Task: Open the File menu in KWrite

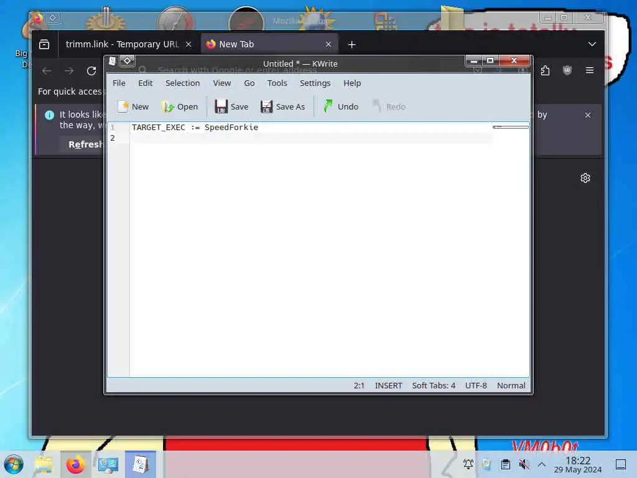Action: (x=119, y=83)
